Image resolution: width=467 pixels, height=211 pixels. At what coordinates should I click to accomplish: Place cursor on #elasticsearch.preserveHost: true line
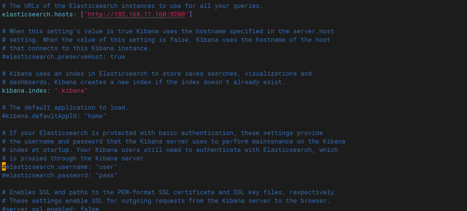click(63, 57)
